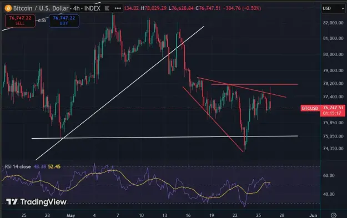Click 60.00 on the RSI scale
The height and width of the screenshot is (218, 347).
(329, 175)
